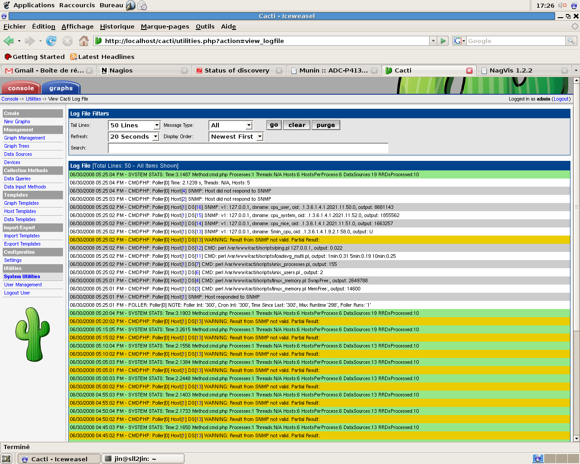Open the Marque-pages menu
580x464 pixels.
[x=165, y=26]
